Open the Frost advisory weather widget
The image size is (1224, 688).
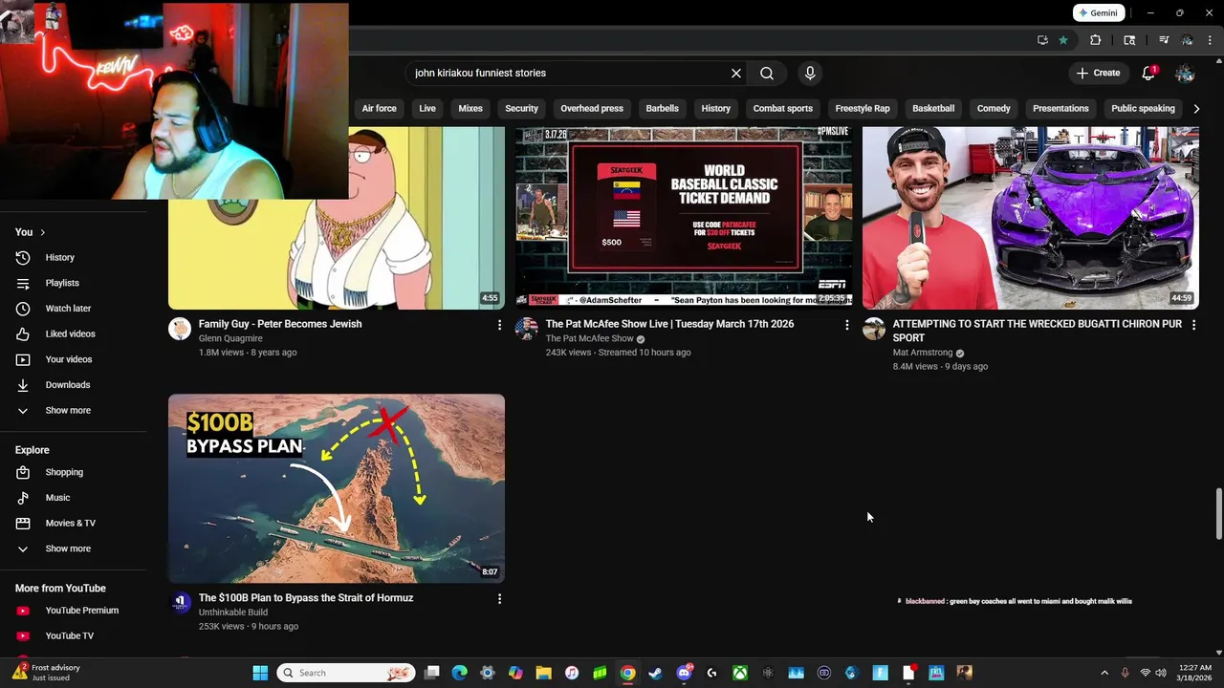(48, 673)
